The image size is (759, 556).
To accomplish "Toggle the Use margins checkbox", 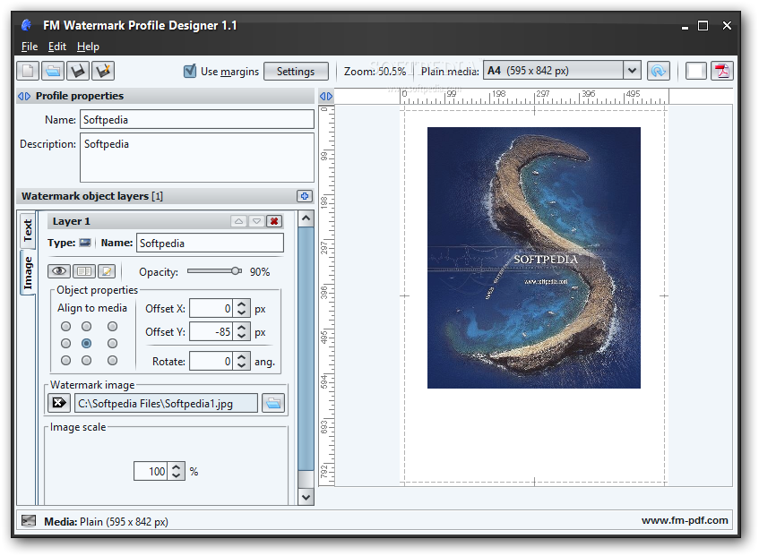I will click(x=190, y=71).
